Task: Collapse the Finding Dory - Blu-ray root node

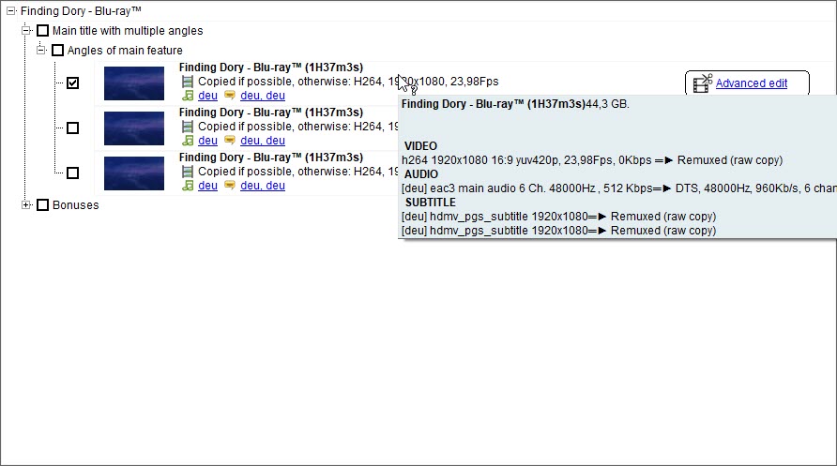Action: pyautogui.click(x=10, y=10)
